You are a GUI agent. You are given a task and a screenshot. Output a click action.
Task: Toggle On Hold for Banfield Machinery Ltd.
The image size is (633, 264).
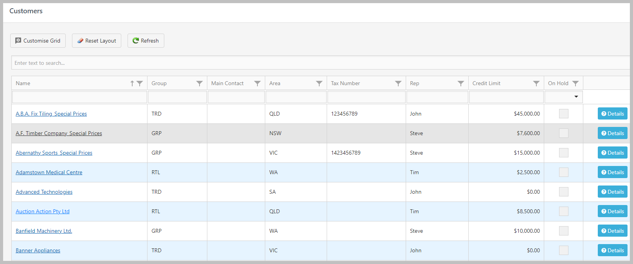tap(564, 231)
